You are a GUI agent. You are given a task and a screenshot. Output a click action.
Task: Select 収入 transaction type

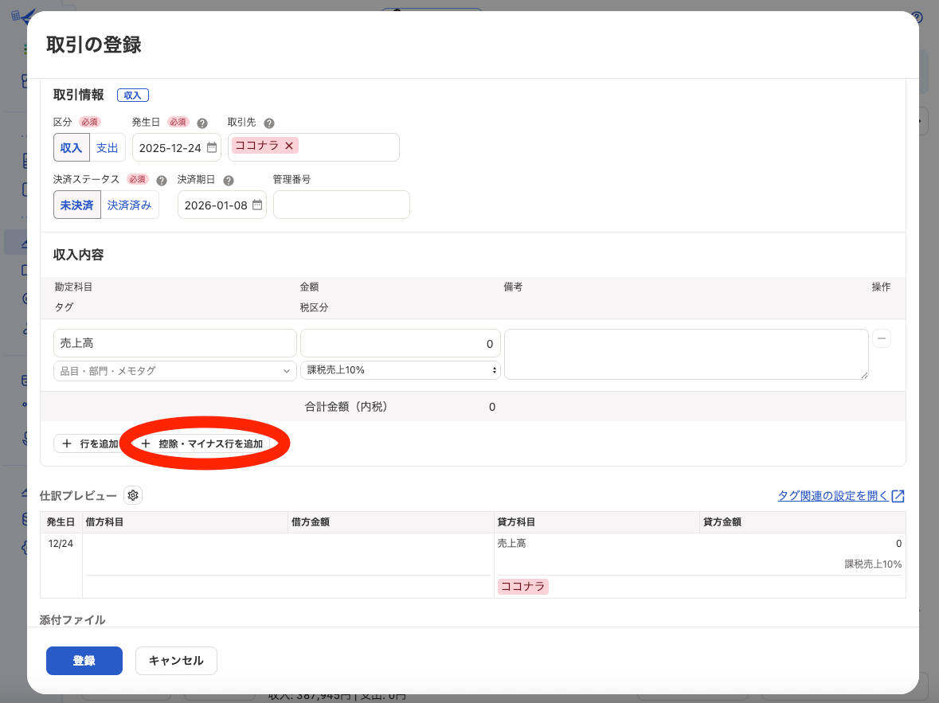tap(72, 148)
